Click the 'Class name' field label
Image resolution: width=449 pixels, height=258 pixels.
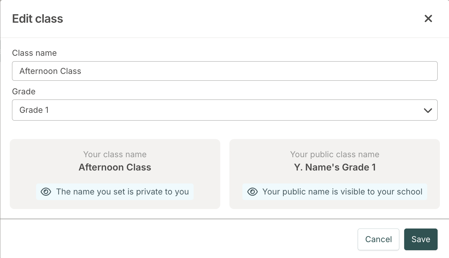(34, 53)
